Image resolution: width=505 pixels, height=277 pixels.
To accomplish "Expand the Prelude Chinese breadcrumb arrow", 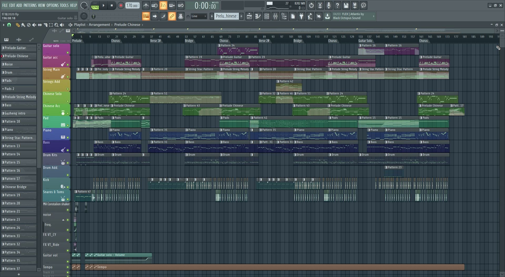I will 143,25.
